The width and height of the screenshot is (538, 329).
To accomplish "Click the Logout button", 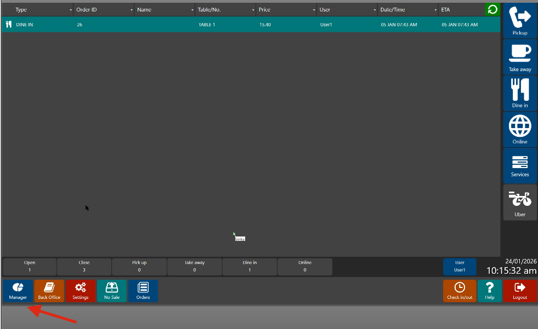I will (520, 291).
